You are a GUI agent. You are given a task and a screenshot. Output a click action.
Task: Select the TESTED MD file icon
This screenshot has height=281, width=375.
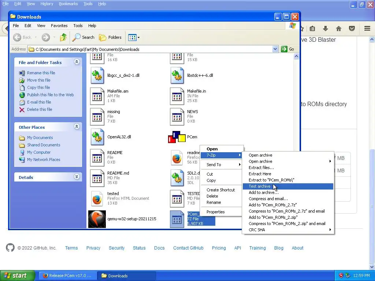tap(177, 199)
